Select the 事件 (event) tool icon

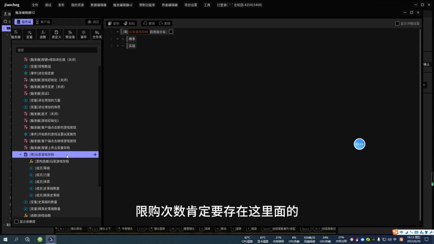point(84,34)
